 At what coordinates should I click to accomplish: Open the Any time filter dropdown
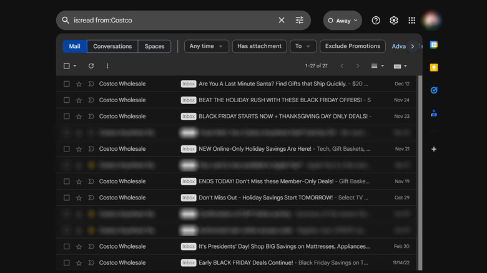[206, 46]
